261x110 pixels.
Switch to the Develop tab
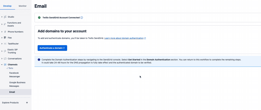[7, 6]
